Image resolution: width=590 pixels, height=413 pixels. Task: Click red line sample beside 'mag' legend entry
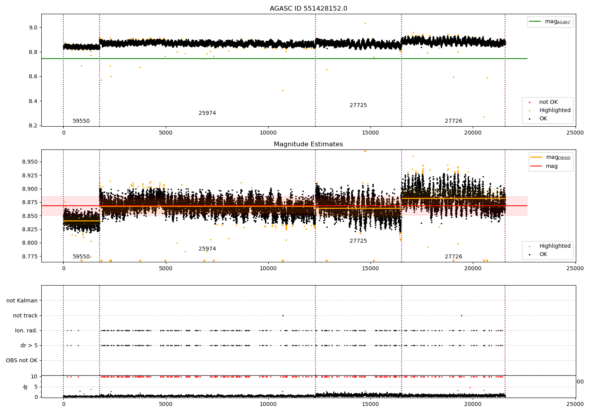click(x=536, y=166)
